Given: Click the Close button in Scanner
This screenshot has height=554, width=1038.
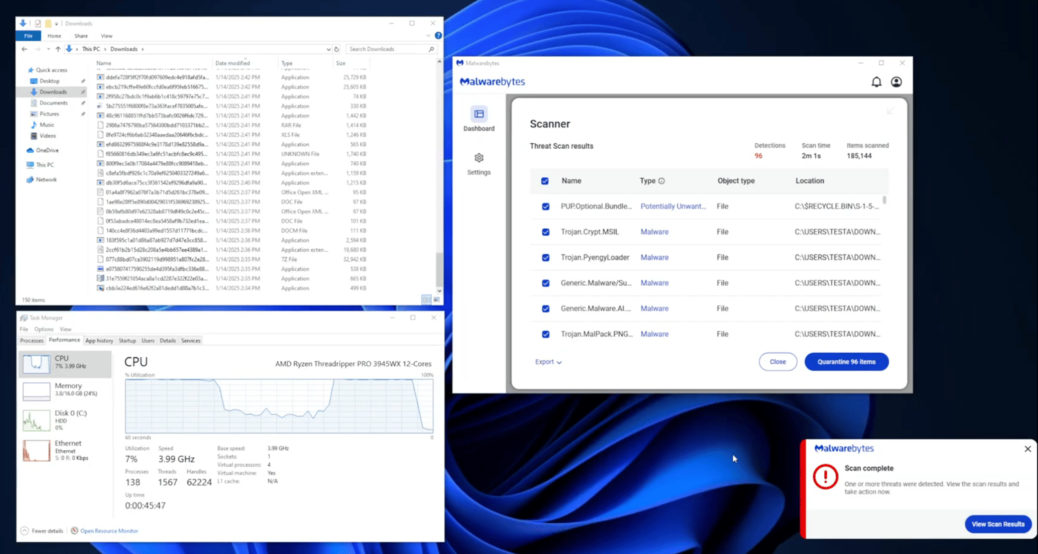Looking at the screenshot, I should tap(778, 362).
